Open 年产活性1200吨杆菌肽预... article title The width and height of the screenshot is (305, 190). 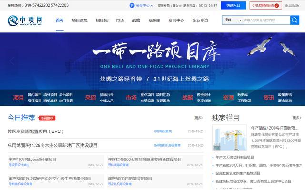click(x=274, y=128)
